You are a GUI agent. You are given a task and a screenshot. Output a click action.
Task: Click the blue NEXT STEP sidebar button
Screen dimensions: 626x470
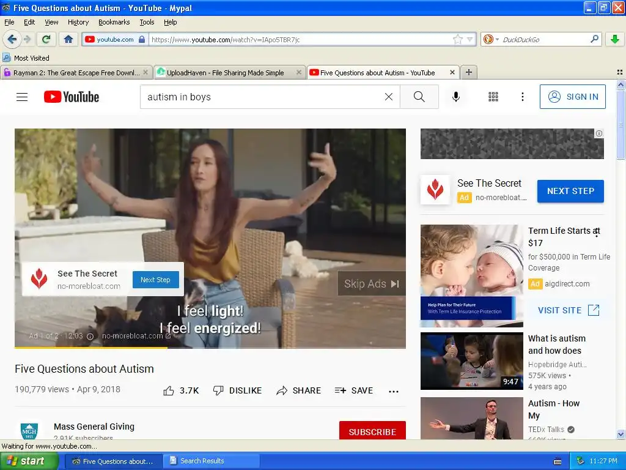[570, 191]
